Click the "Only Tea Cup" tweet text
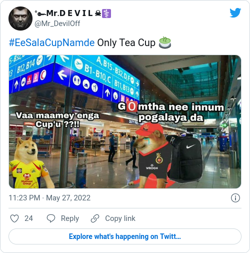The height and width of the screenshot is (253, 250). (x=126, y=43)
